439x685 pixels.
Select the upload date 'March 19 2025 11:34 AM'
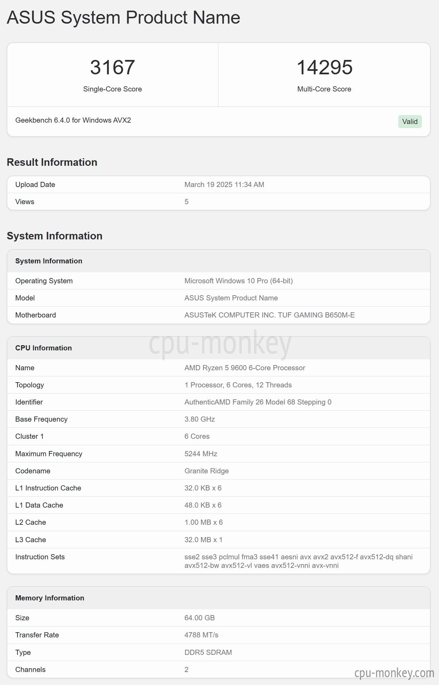click(224, 185)
